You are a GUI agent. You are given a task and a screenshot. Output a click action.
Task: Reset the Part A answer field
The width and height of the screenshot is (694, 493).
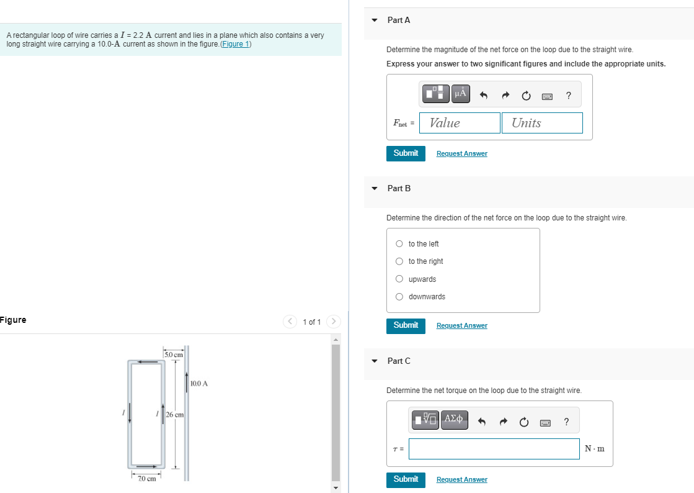click(x=525, y=93)
